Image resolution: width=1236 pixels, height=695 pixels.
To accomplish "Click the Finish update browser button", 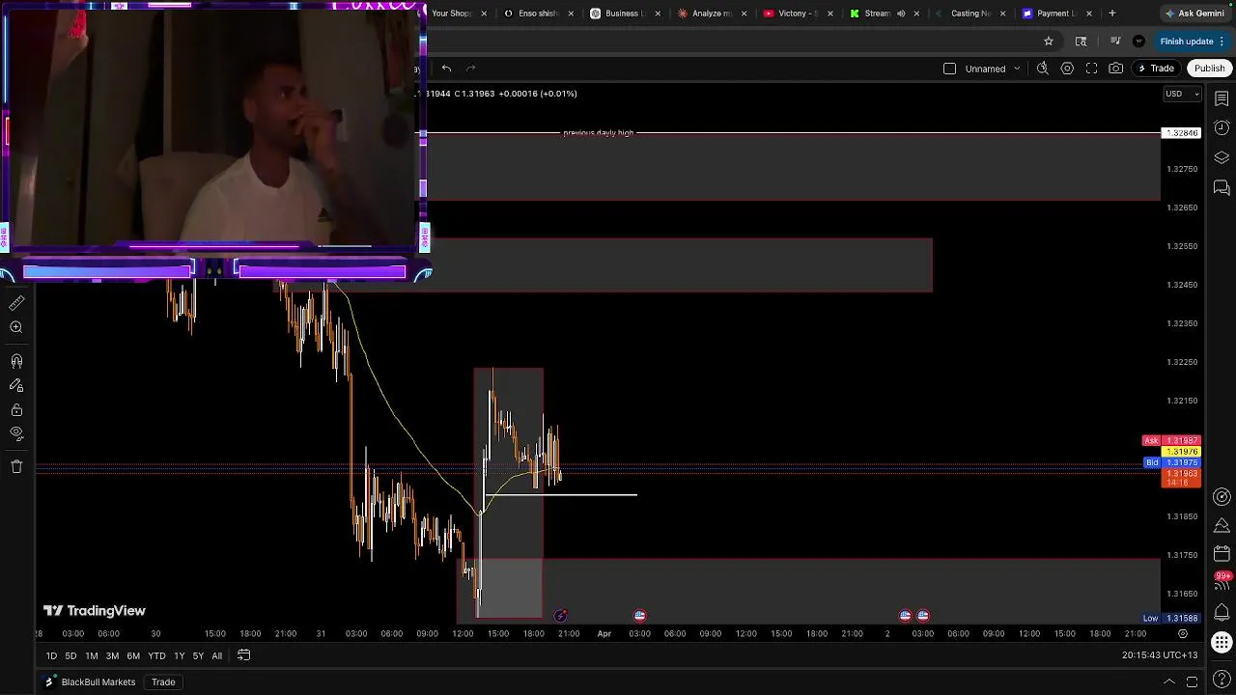I will coord(1193,42).
